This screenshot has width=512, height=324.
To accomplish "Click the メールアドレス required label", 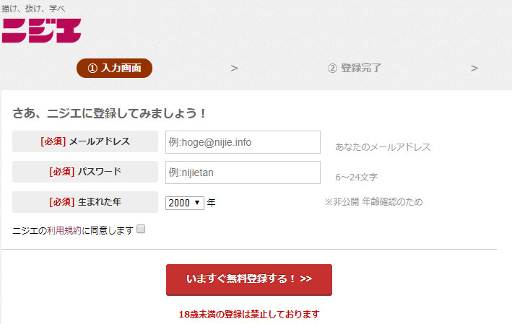I will coord(85,141).
